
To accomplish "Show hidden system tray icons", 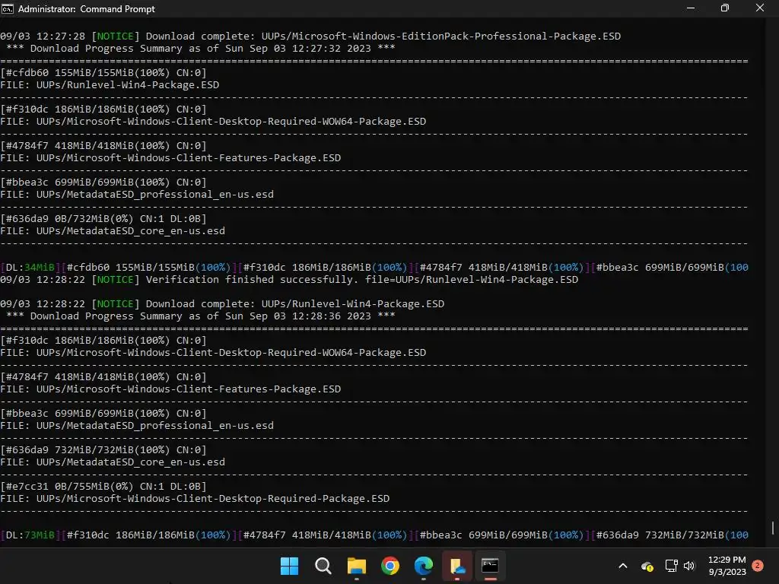I will click(622, 566).
